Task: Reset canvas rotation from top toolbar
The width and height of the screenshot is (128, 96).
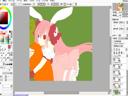Action: tap(58, 4)
